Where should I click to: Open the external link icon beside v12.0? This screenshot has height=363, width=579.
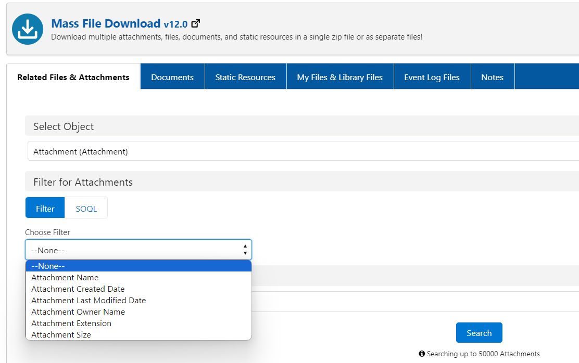(196, 23)
